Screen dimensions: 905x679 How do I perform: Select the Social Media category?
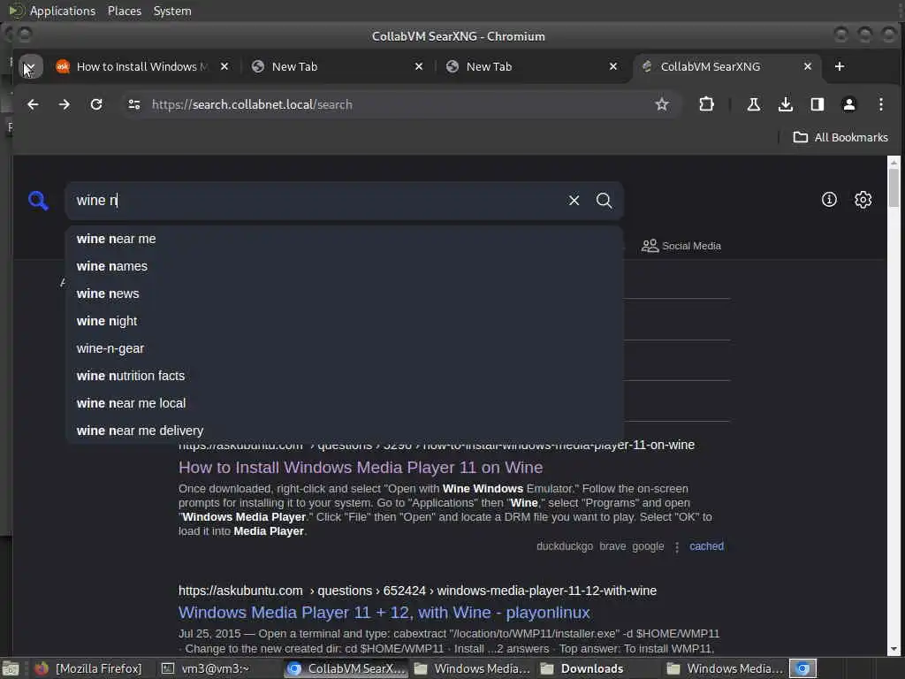click(x=681, y=246)
